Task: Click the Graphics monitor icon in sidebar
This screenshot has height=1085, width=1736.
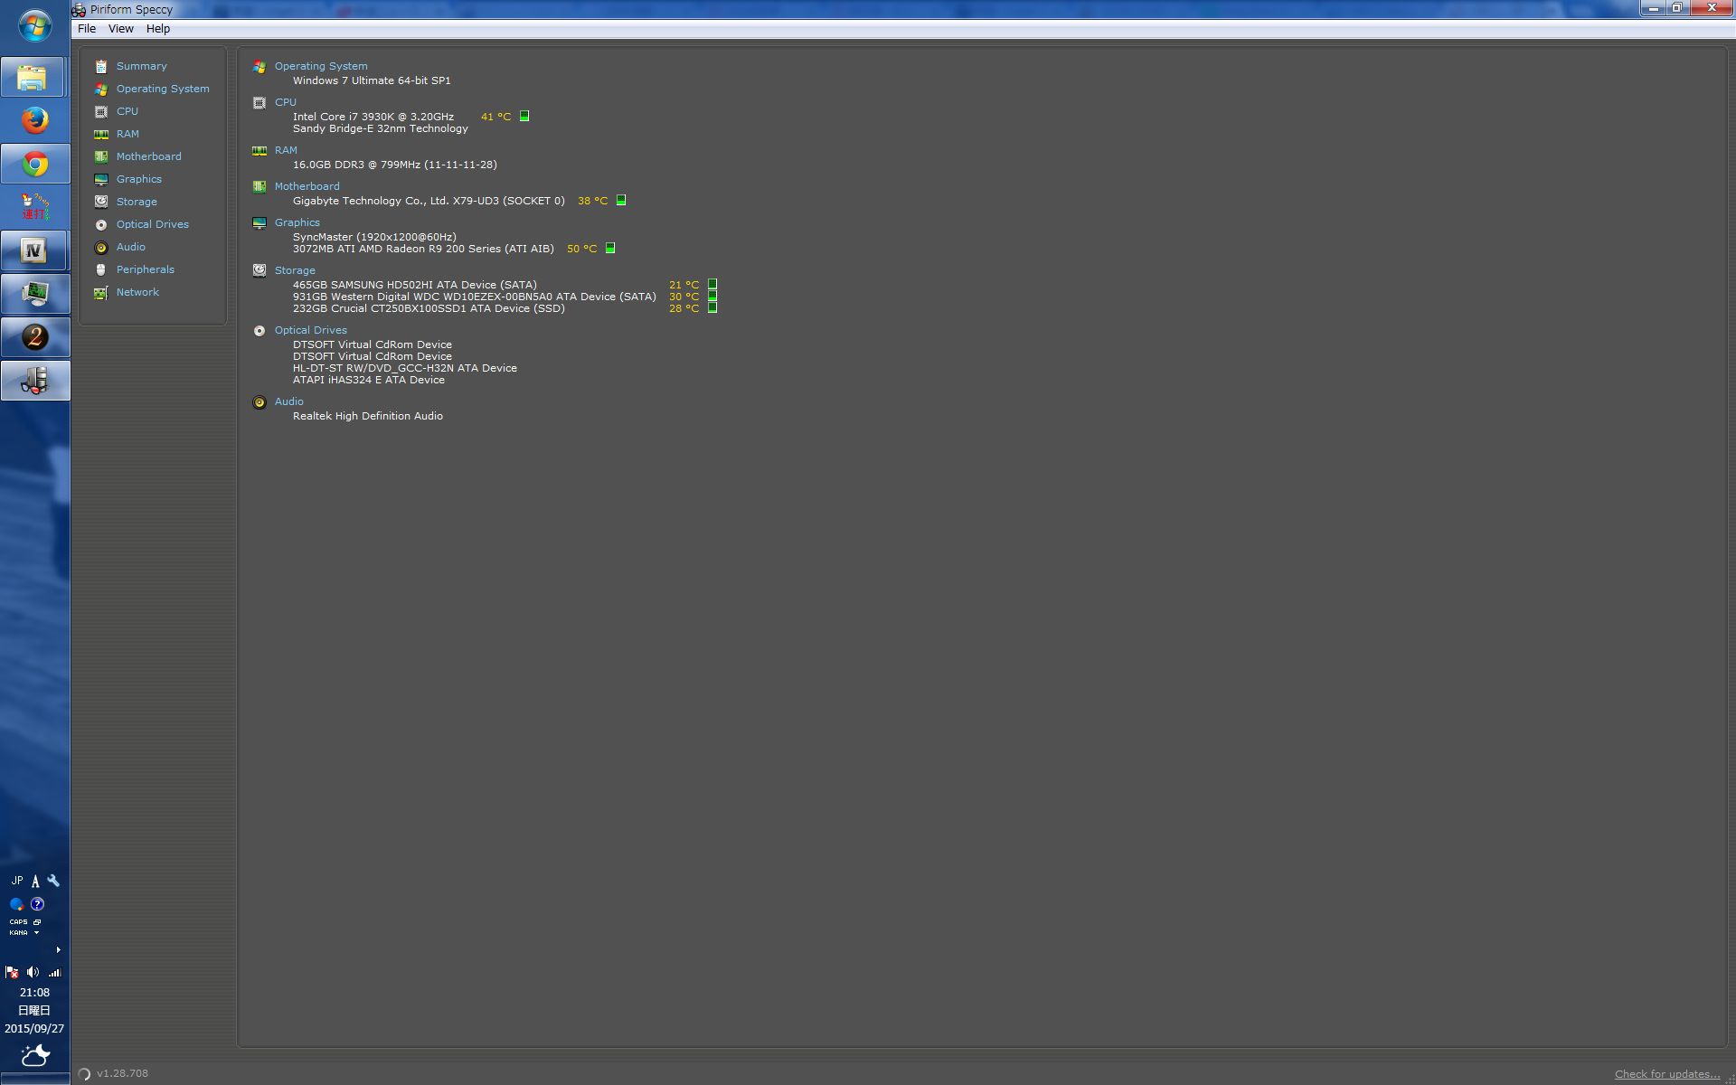Action: [x=101, y=179]
